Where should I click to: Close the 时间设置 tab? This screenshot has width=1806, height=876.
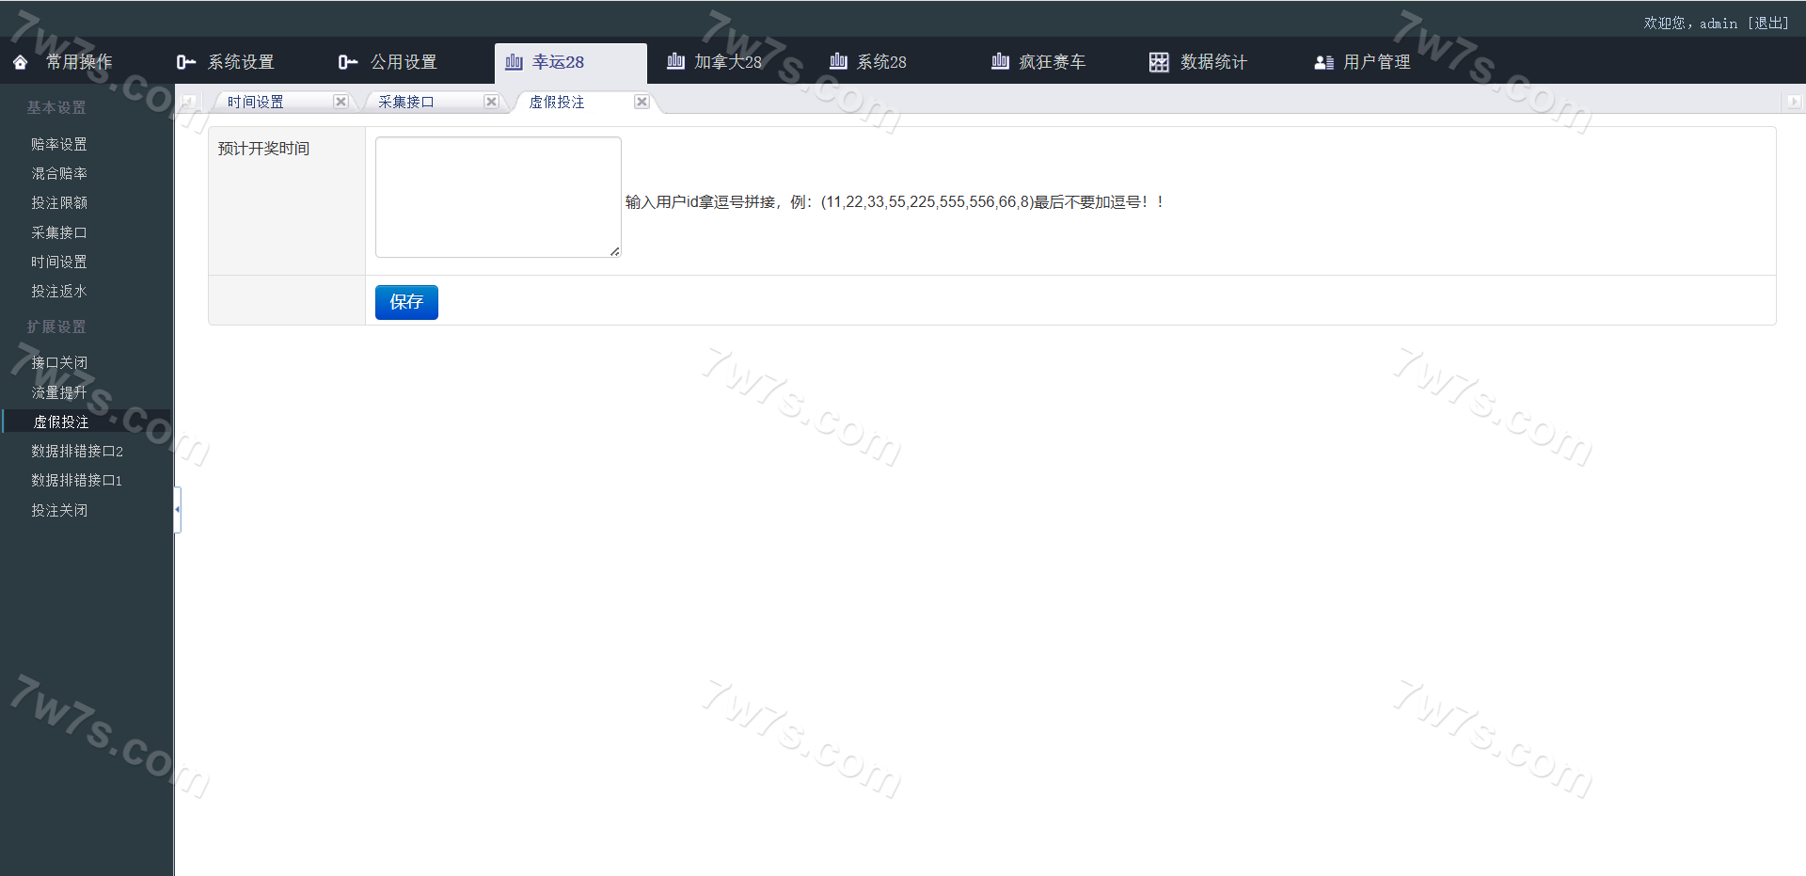[341, 102]
